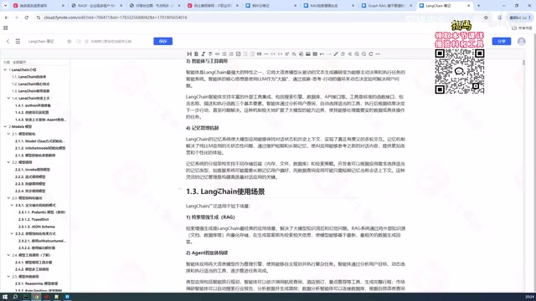Collapse the '2 Models' outline section
The image size is (536, 301).
pos(5,126)
